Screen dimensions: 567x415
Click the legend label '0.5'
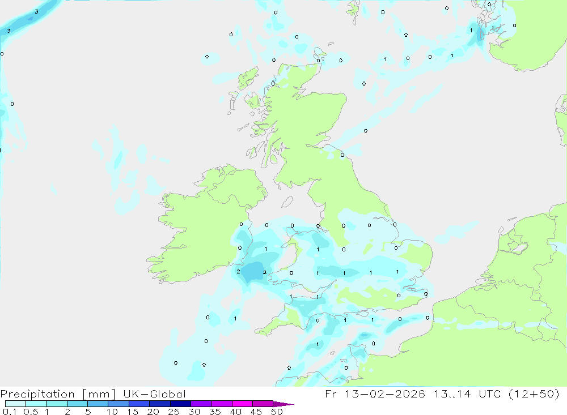[x=31, y=412]
